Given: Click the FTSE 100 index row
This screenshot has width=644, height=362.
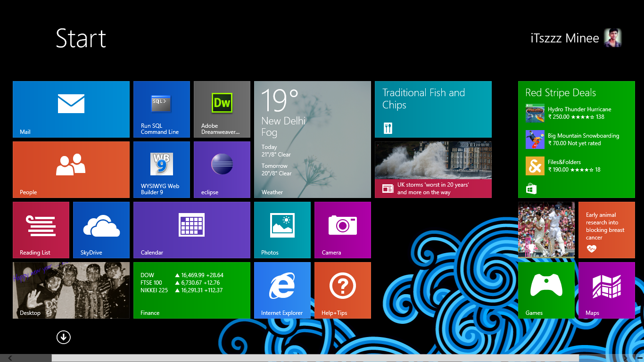Looking at the screenshot, I should (180, 283).
